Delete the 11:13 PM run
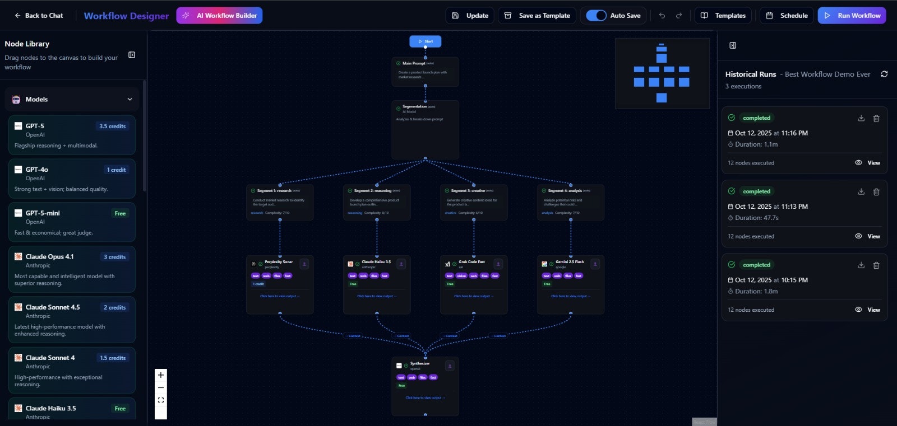 pos(876,191)
